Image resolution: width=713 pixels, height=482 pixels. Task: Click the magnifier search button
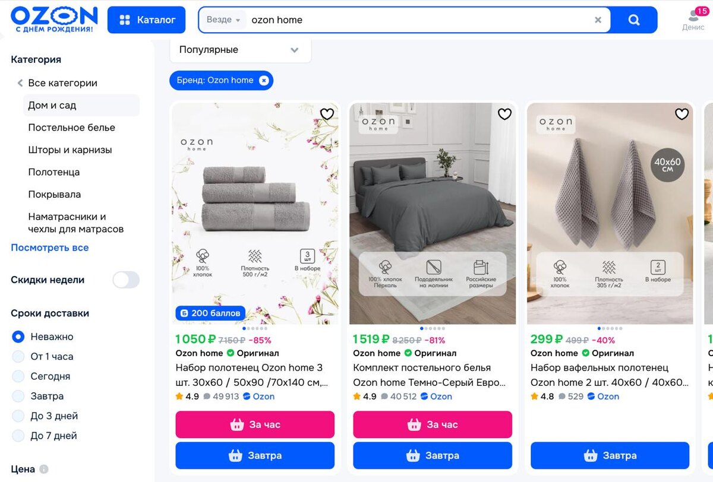pos(634,20)
